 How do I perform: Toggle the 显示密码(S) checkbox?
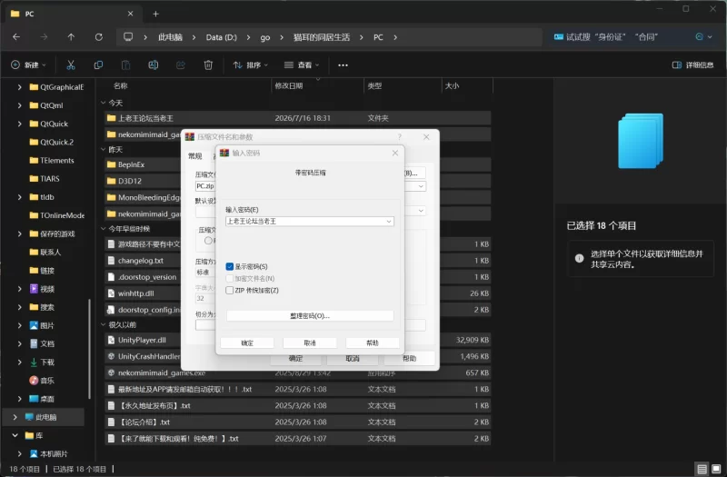(x=230, y=266)
